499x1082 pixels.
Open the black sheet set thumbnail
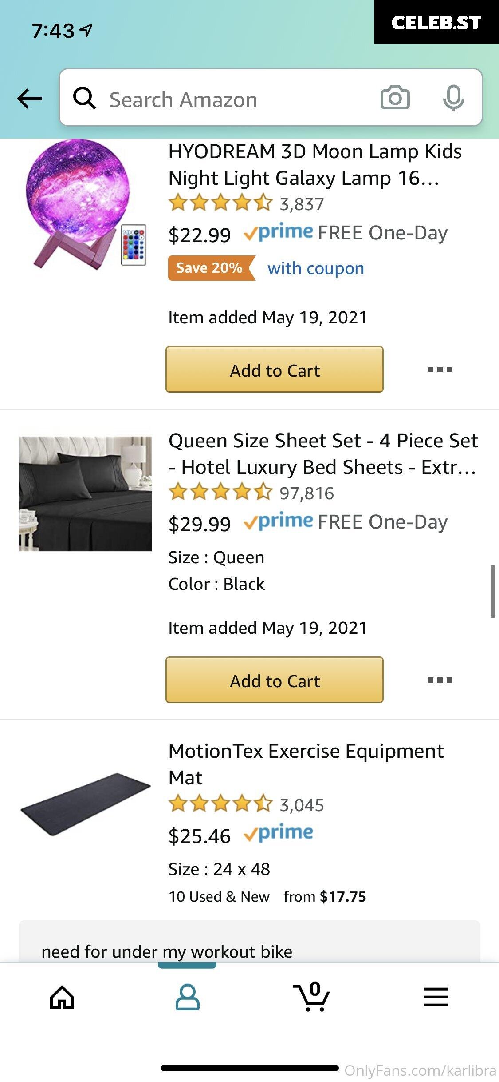pyautogui.click(x=85, y=494)
